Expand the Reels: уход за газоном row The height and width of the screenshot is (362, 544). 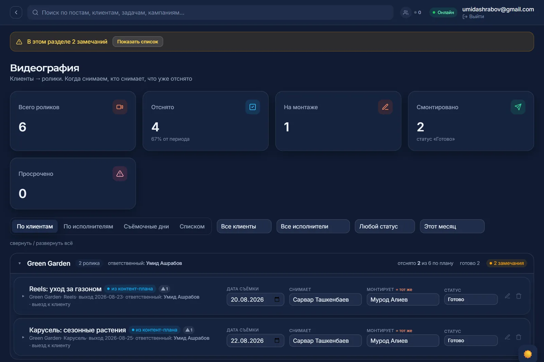click(x=23, y=296)
